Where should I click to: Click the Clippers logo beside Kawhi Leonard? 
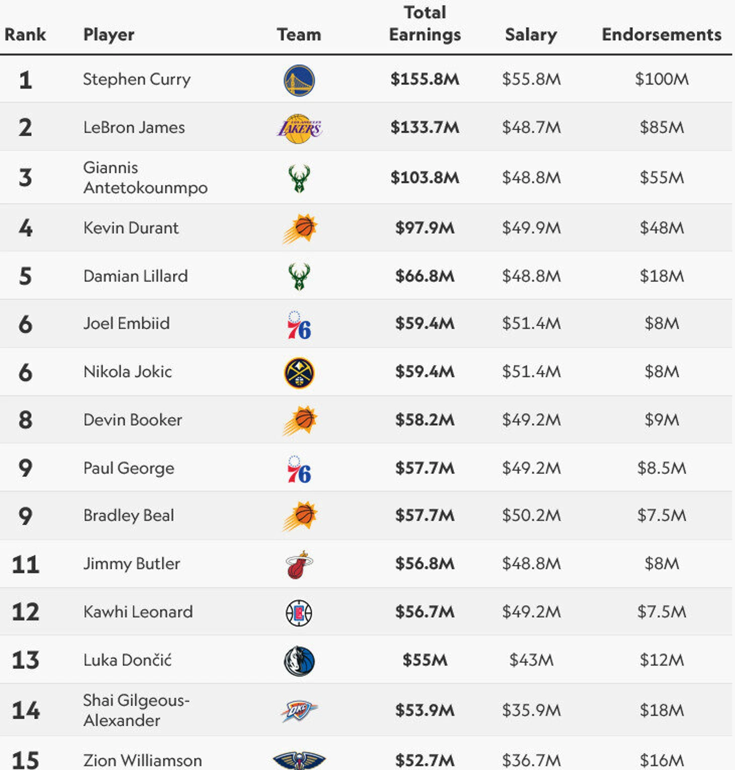pos(299,612)
